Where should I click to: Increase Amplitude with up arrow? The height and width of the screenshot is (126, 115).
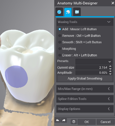click(110, 72)
